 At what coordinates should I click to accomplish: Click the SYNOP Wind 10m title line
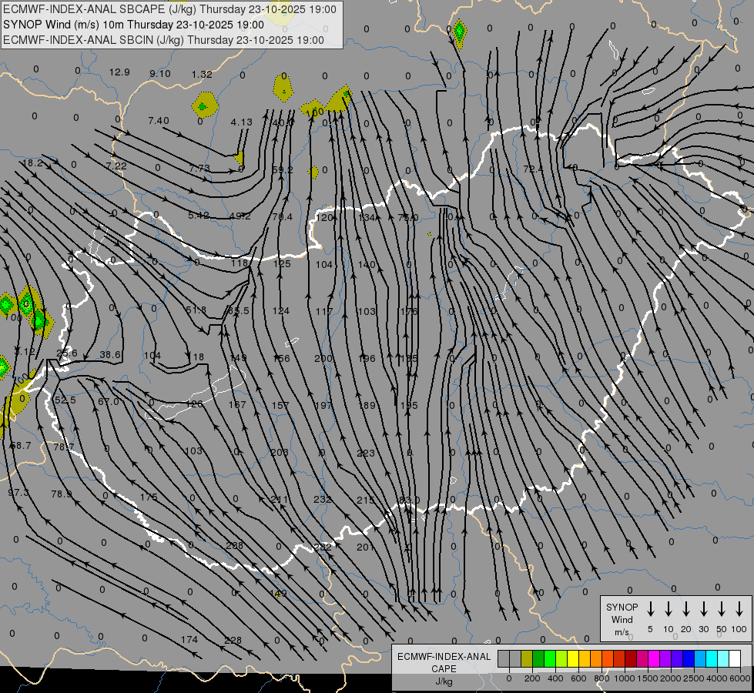(x=134, y=25)
